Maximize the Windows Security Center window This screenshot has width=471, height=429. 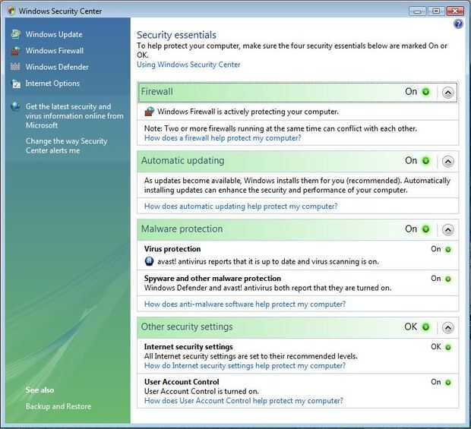point(436,11)
